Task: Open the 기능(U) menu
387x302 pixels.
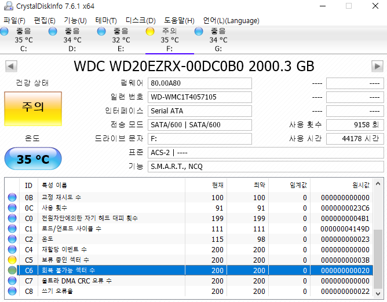Action: coord(75,20)
